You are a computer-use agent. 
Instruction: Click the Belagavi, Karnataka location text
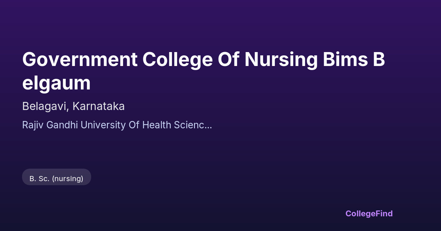(x=73, y=106)
